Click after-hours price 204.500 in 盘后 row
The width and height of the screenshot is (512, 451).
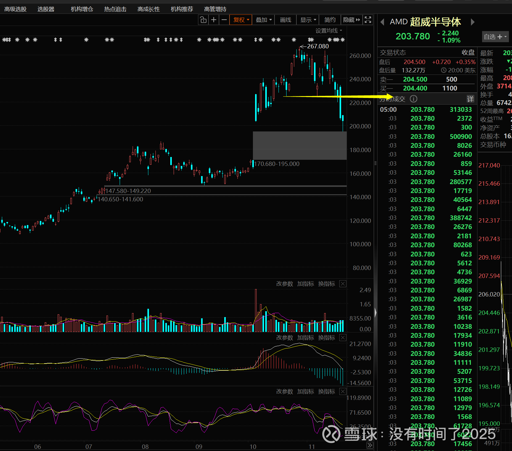click(415, 62)
